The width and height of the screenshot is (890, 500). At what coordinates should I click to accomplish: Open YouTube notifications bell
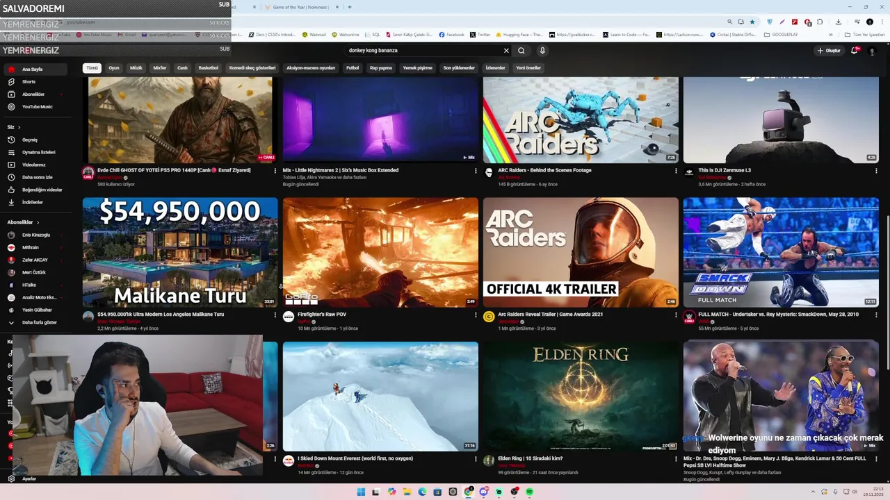855,51
